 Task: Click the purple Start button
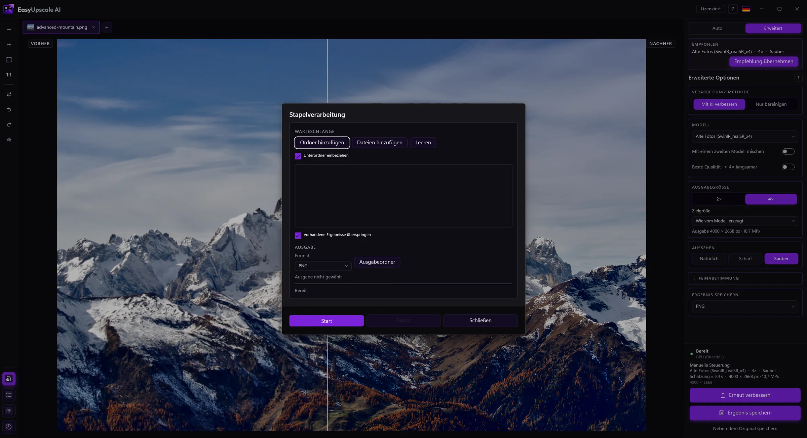(326, 321)
